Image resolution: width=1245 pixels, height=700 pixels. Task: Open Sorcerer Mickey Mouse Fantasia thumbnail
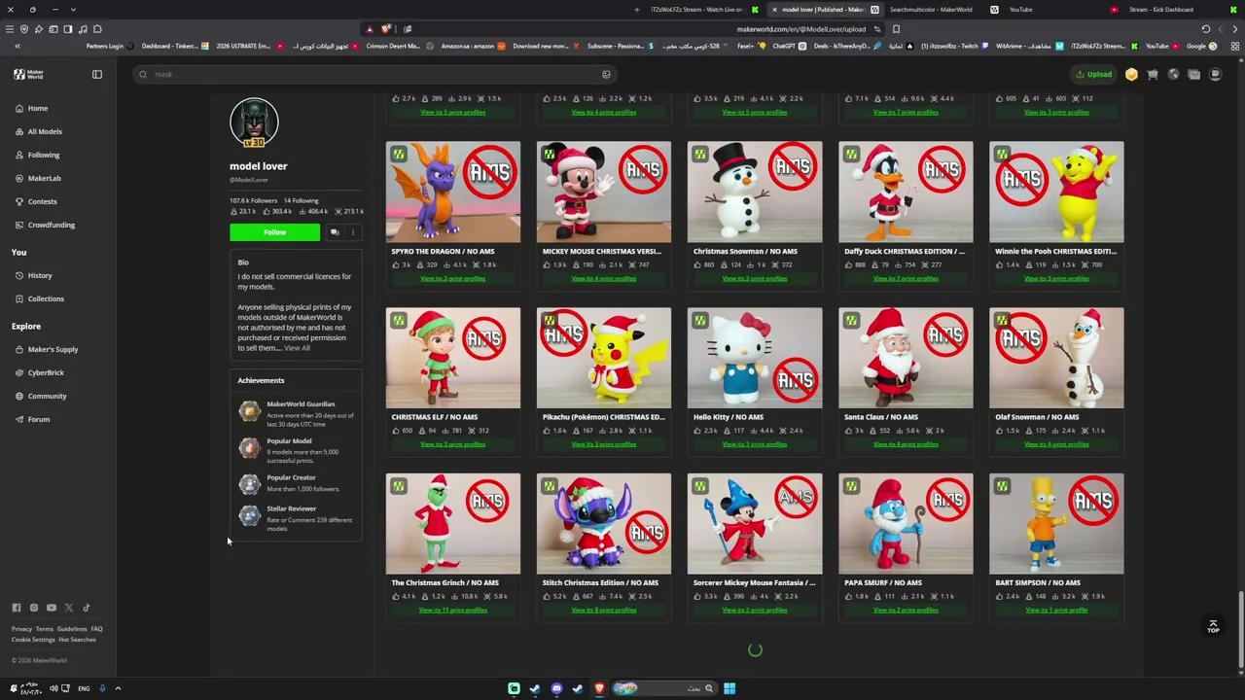point(754,524)
